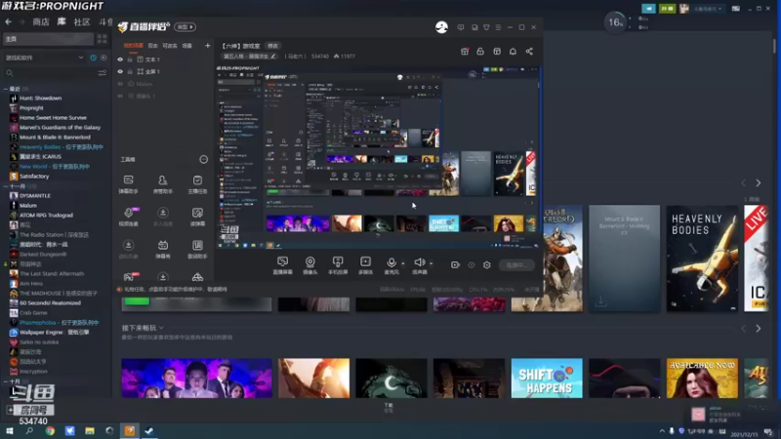Open the Steam 社区 tab
Viewport: 781px width, 439px height.
pos(82,21)
